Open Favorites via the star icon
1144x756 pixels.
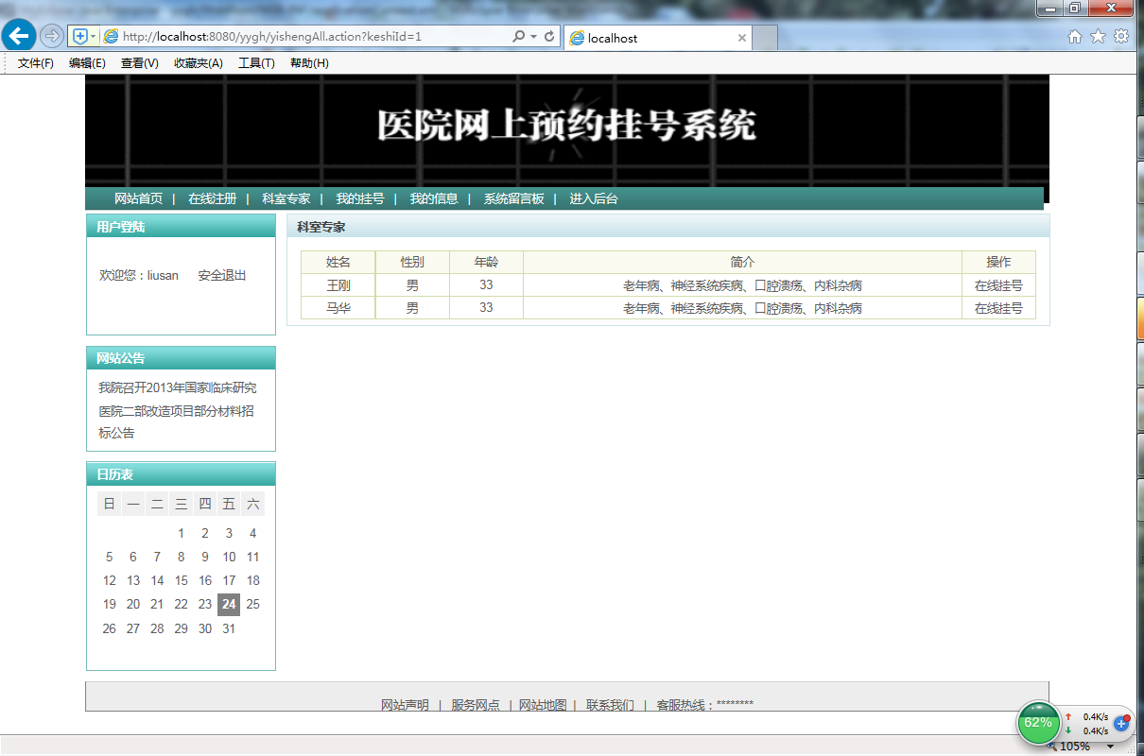(1097, 35)
